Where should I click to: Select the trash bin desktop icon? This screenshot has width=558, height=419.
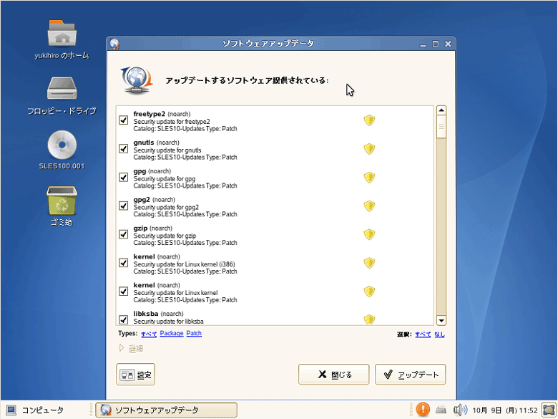click(62, 201)
